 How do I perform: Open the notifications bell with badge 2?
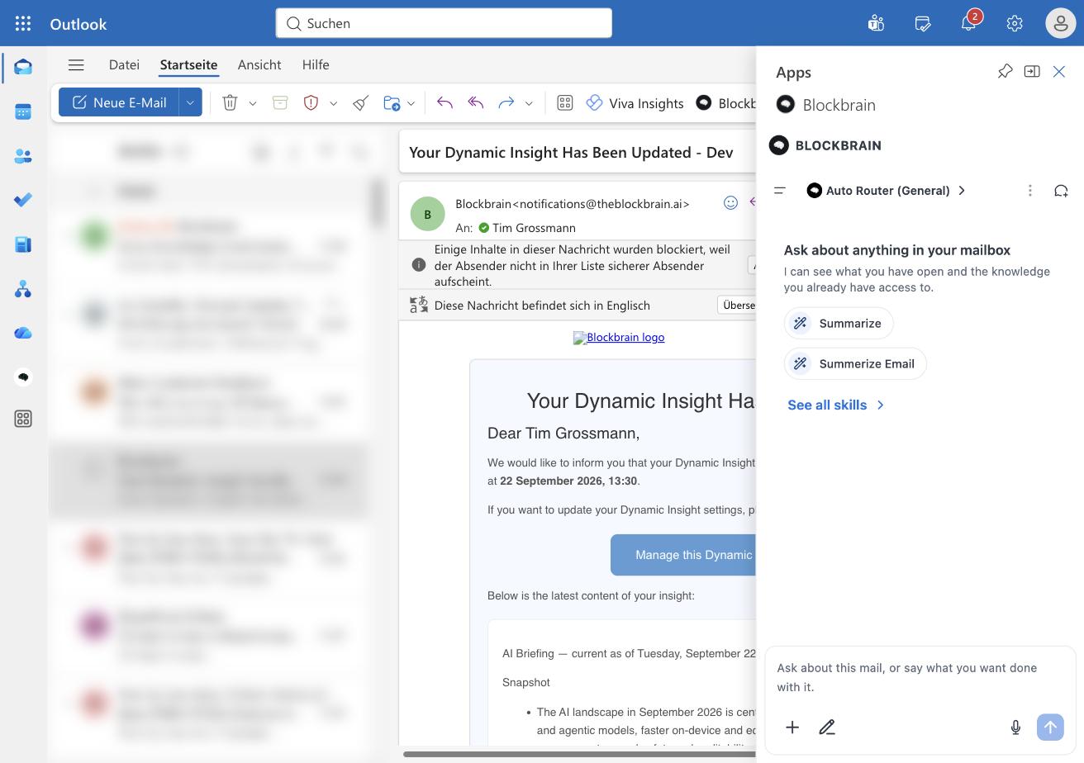pos(969,22)
